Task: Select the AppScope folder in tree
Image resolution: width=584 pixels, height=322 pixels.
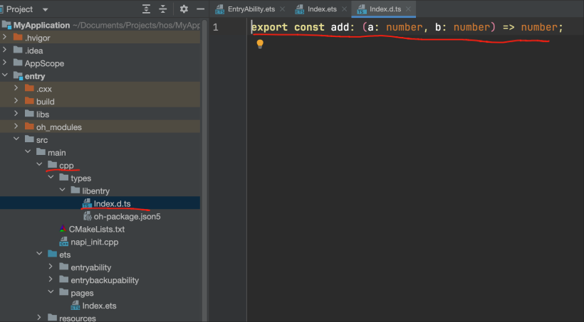Action: (44, 63)
